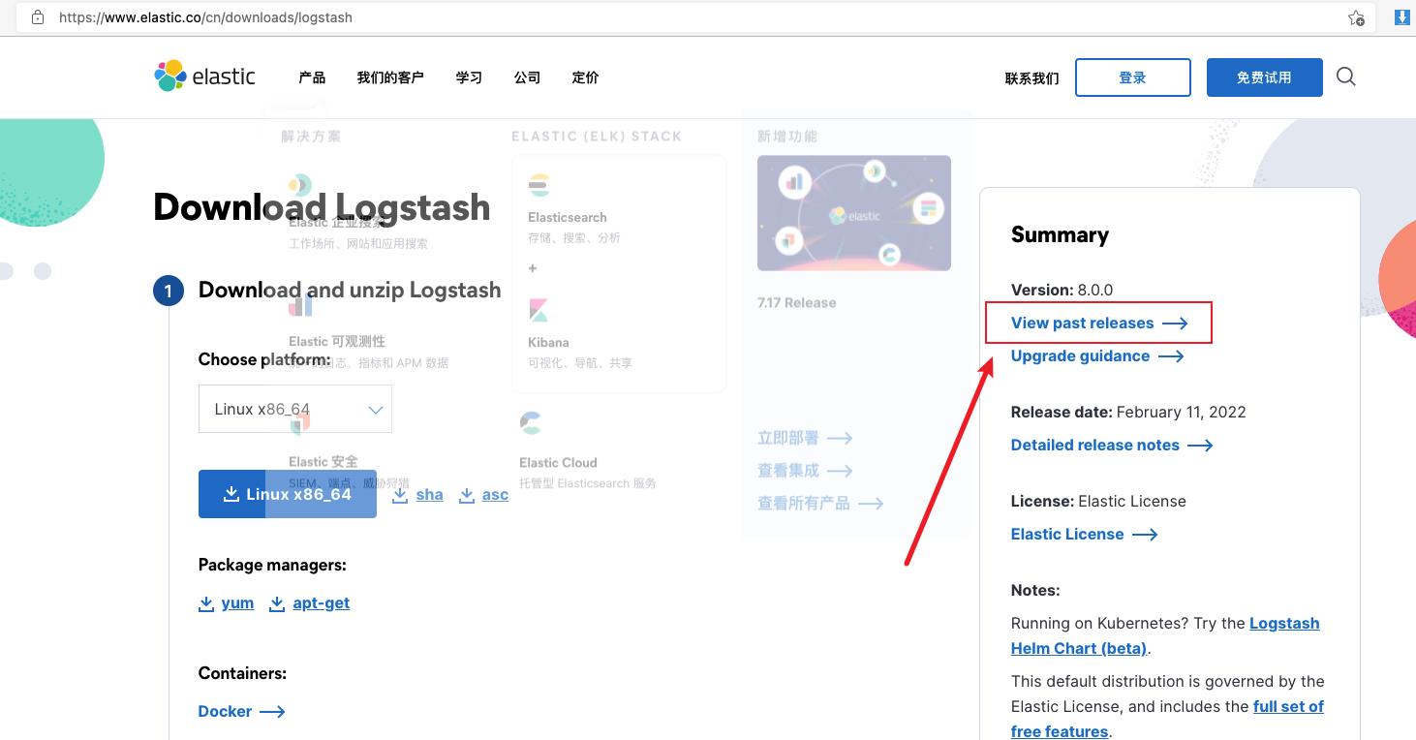
Task: Open the 定价 page
Action: (585, 77)
